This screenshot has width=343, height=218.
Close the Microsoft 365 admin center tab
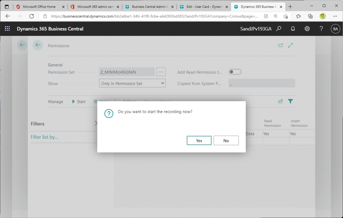(118, 7)
